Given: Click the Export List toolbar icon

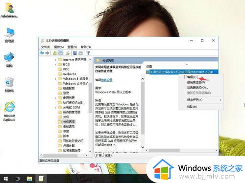Looking at the screenshot, I should click(68, 53).
